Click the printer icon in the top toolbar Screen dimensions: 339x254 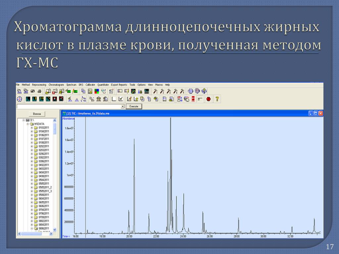click(x=39, y=91)
